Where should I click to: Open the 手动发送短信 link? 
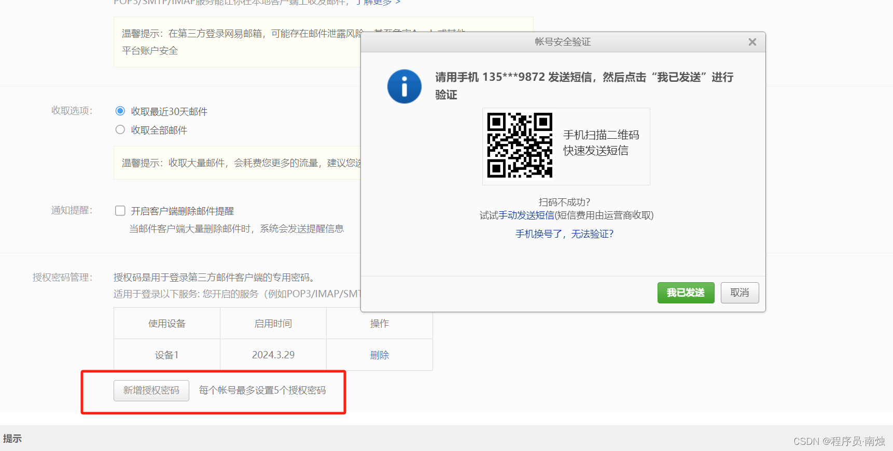(526, 215)
